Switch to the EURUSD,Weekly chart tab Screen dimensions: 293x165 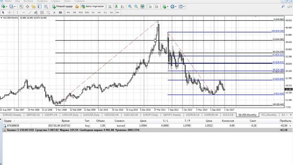click(12, 115)
